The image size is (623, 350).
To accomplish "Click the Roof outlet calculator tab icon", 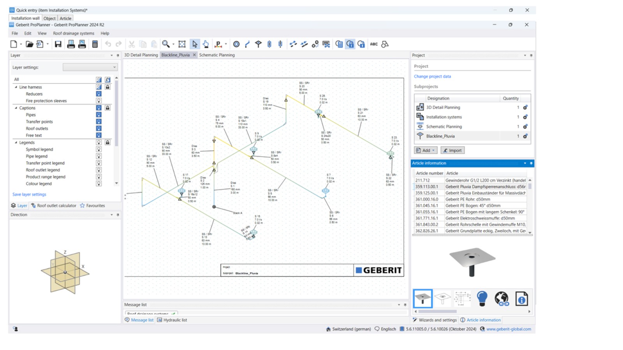I will click(x=33, y=205).
